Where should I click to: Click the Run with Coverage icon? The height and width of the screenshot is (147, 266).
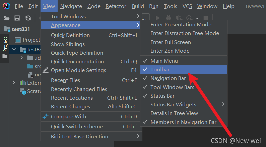click(x=179, y=18)
